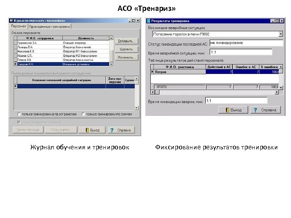
Task: Click the Дата проведения column header
Action: click(115, 80)
